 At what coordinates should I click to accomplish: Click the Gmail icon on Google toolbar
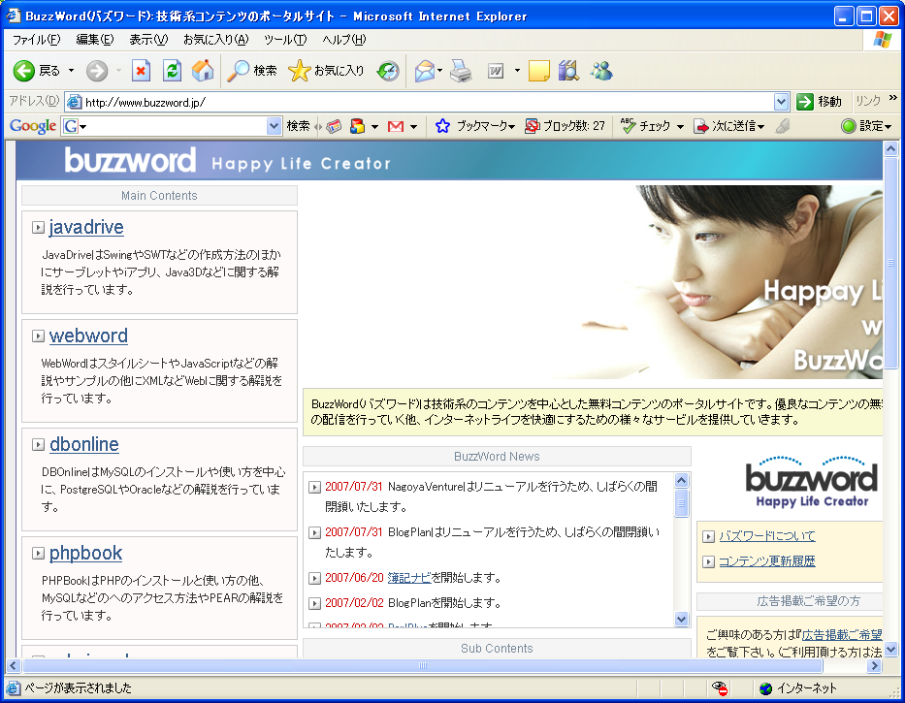[x=396, y=126]
